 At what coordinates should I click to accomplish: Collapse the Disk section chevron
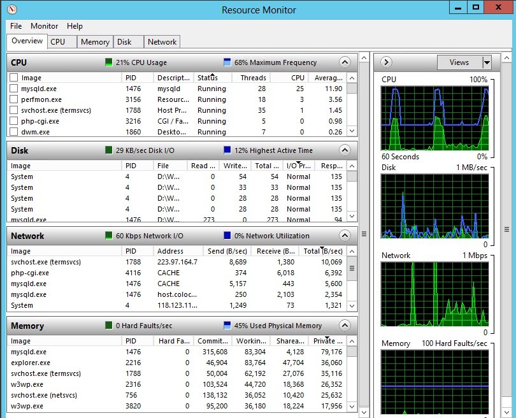[345, 150]
